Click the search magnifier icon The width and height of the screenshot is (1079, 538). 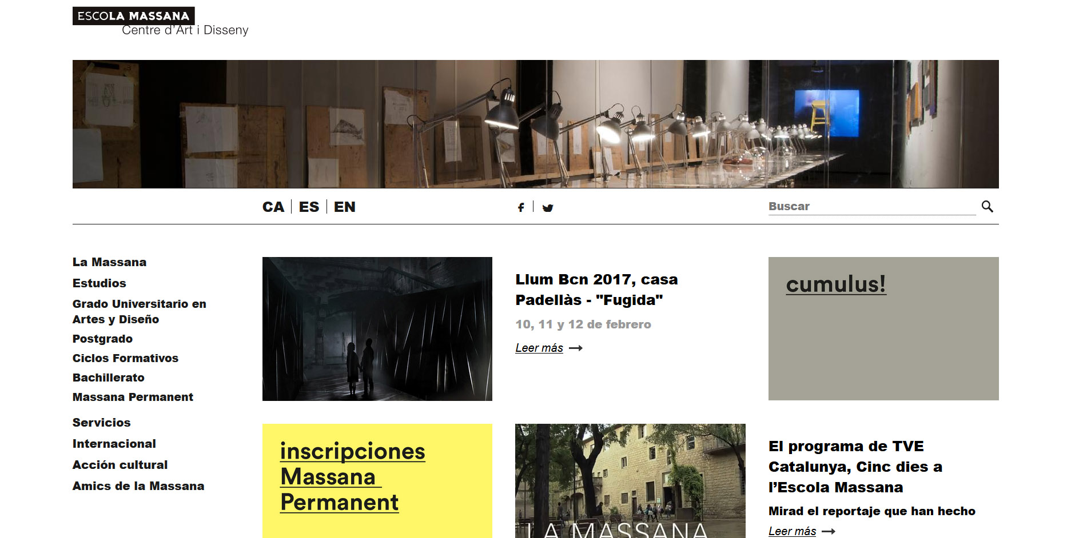(988, 206)
